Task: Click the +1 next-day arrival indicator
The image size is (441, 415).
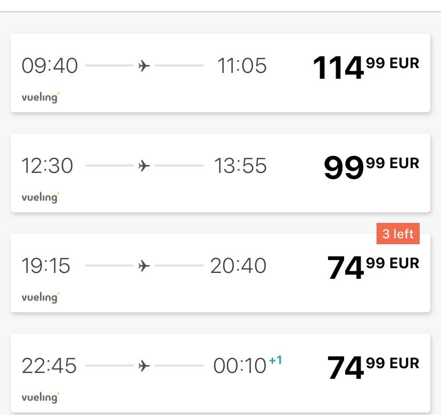Action: pos(276,360)
